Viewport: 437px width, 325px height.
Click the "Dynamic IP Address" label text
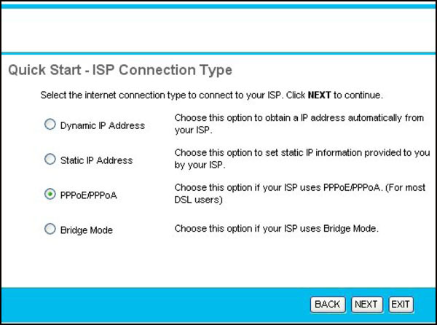[x=103, y=125]
